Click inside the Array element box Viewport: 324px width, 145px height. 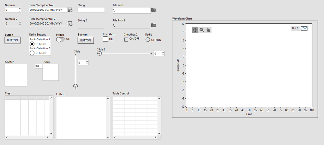tap(51, 72)
